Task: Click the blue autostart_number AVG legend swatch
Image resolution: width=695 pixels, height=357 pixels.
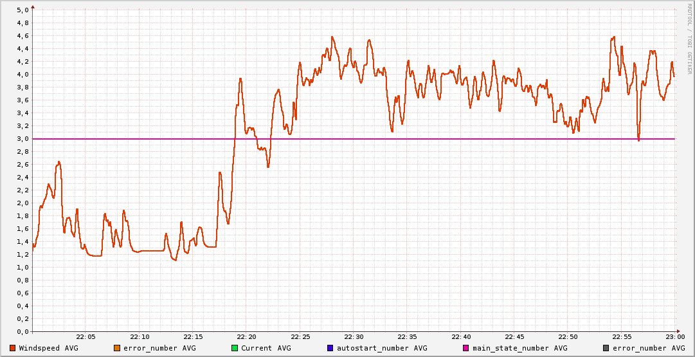Action: [330, 348]
